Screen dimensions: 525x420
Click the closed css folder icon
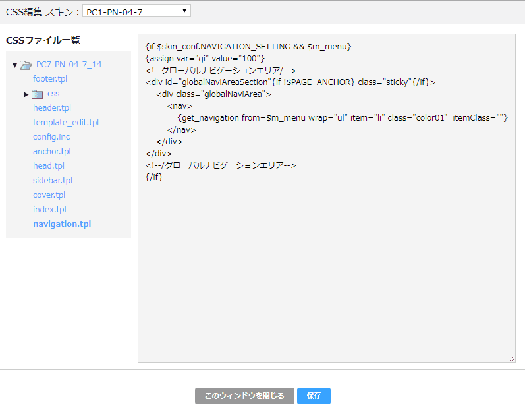point(37,94)
